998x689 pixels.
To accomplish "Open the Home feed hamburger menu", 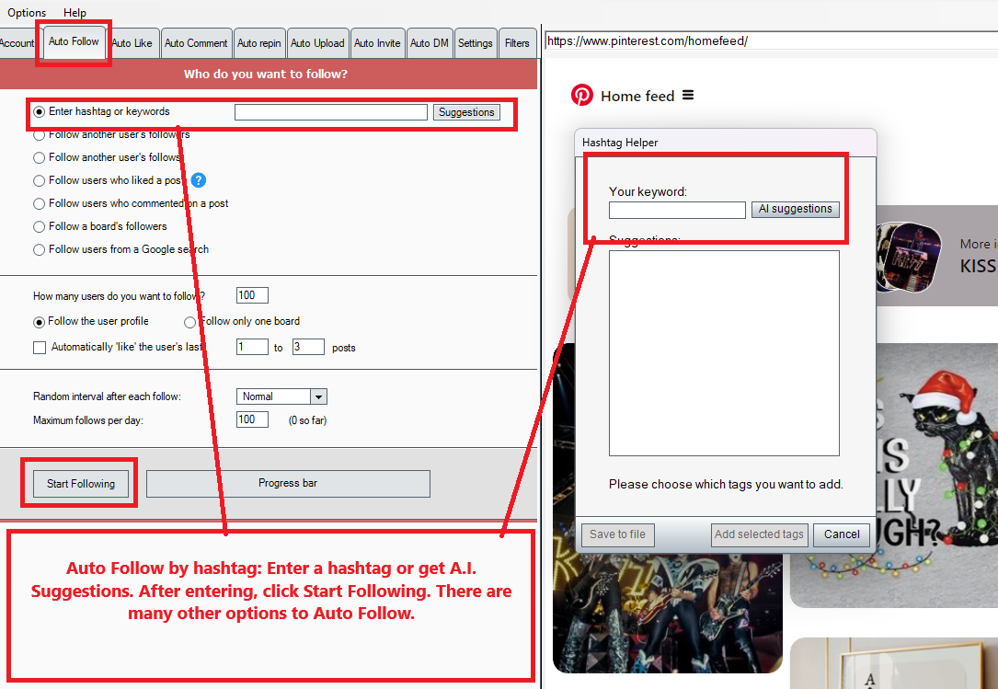I will [688, 96].
